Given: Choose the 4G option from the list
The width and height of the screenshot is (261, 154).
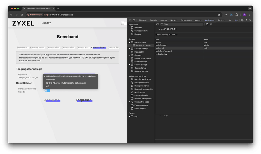Looking at the screenshot, I should coord(48,86).
